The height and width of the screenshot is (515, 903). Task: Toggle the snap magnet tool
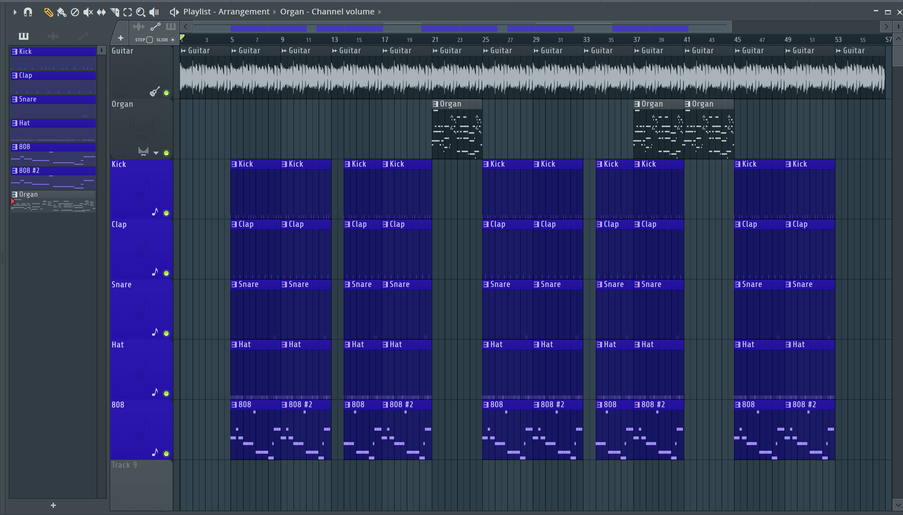point(28,12)
